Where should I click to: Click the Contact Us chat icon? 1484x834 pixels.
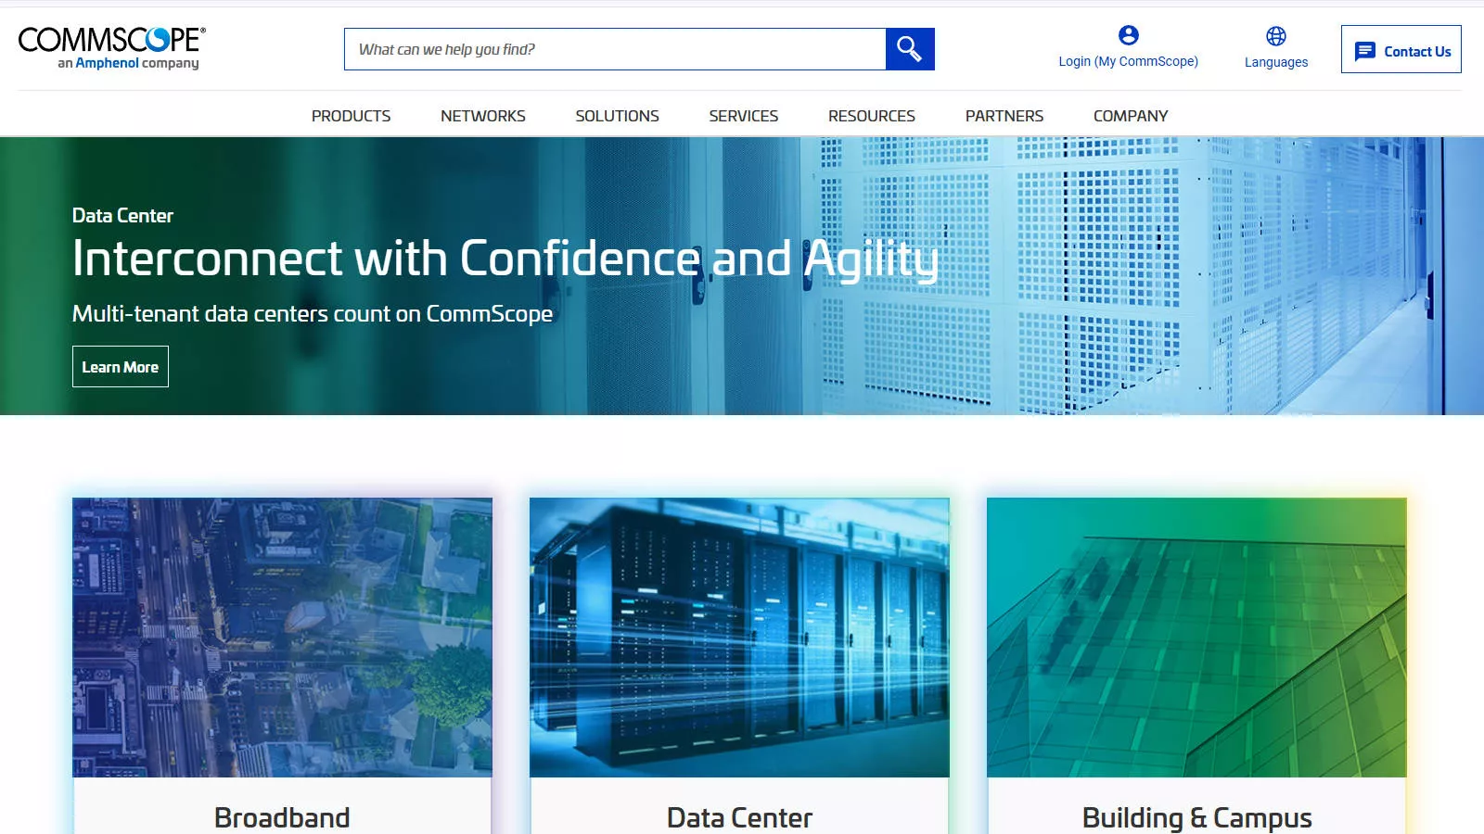pos(1365,51)
